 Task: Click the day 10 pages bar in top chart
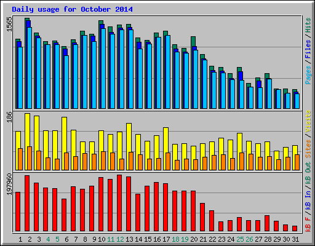(x=103, y=68)
